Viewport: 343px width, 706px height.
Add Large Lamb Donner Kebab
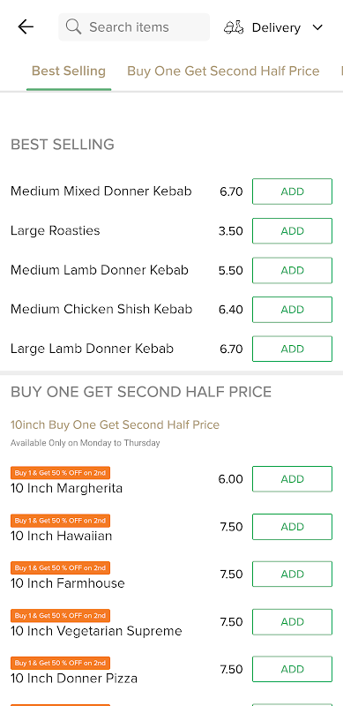pos(292,349)
